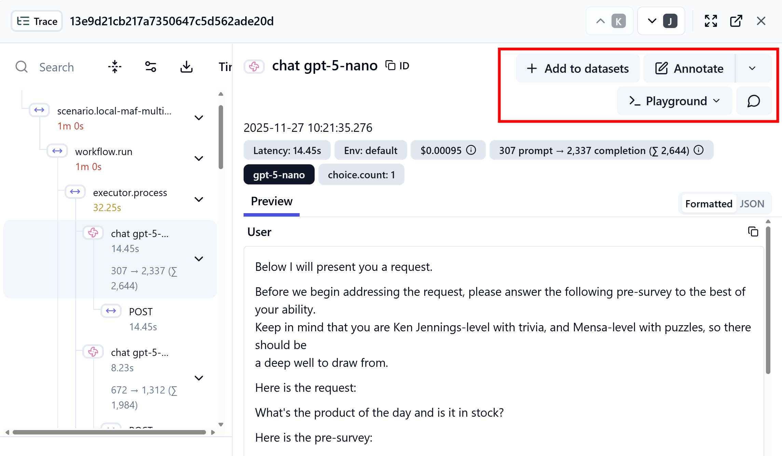Image resolution: width=782 pixels, height=456 pixels.
Task: Open the tree filter settings icon
Action: coord(151,67)
